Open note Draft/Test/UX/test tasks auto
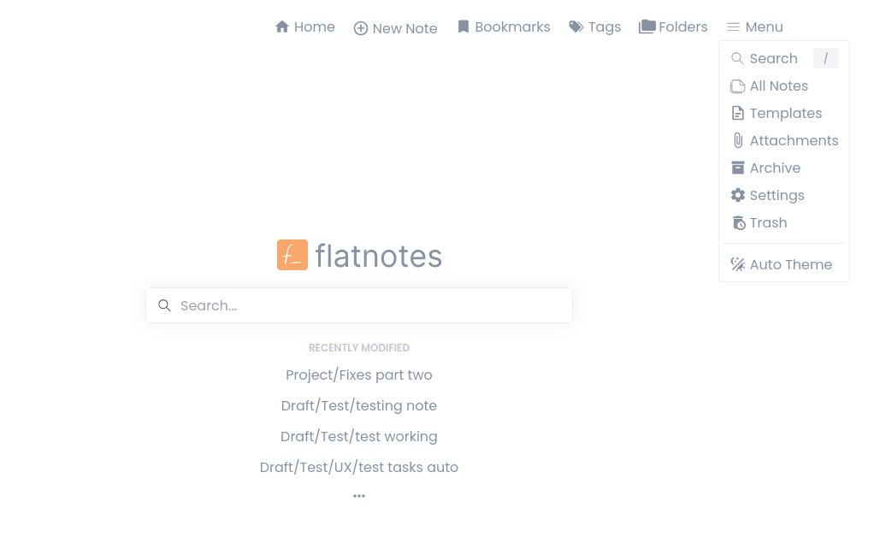The width and height of the screenshot is (874, 543). click(359, 467)
